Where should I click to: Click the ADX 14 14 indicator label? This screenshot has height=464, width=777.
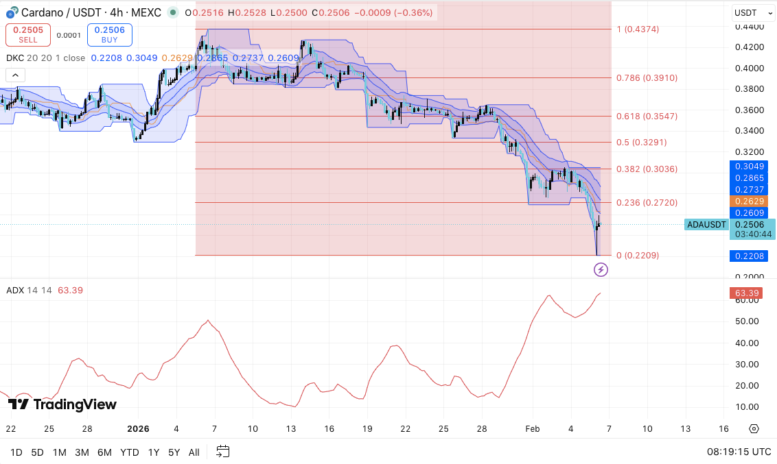click(29, 291)
